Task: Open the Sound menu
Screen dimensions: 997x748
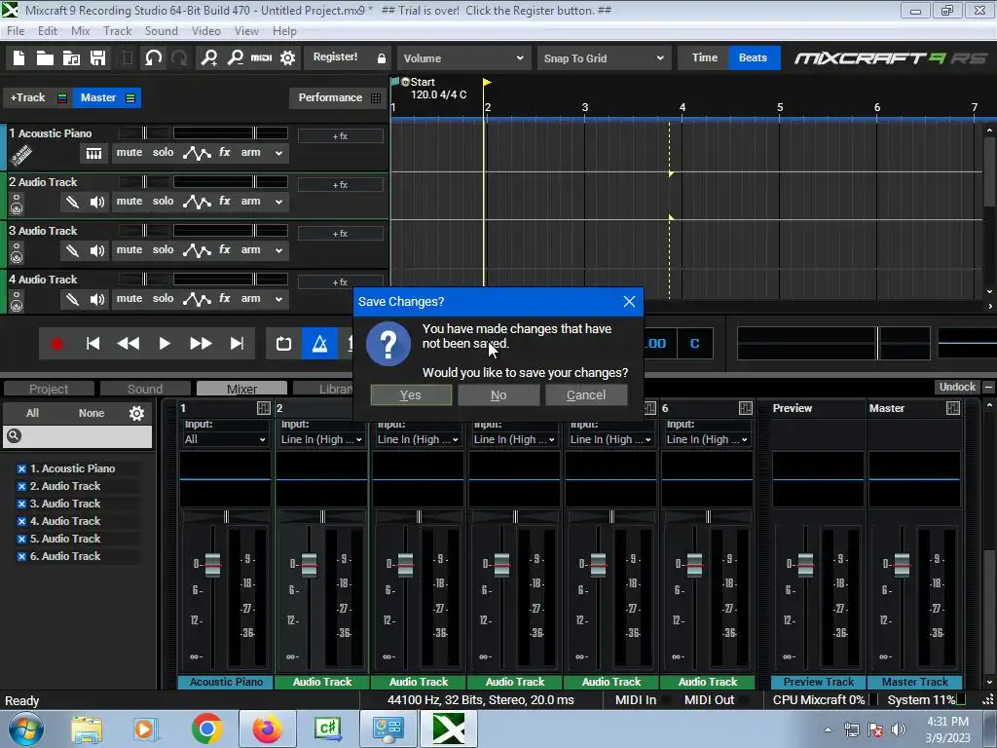Action: coord(161,31)
